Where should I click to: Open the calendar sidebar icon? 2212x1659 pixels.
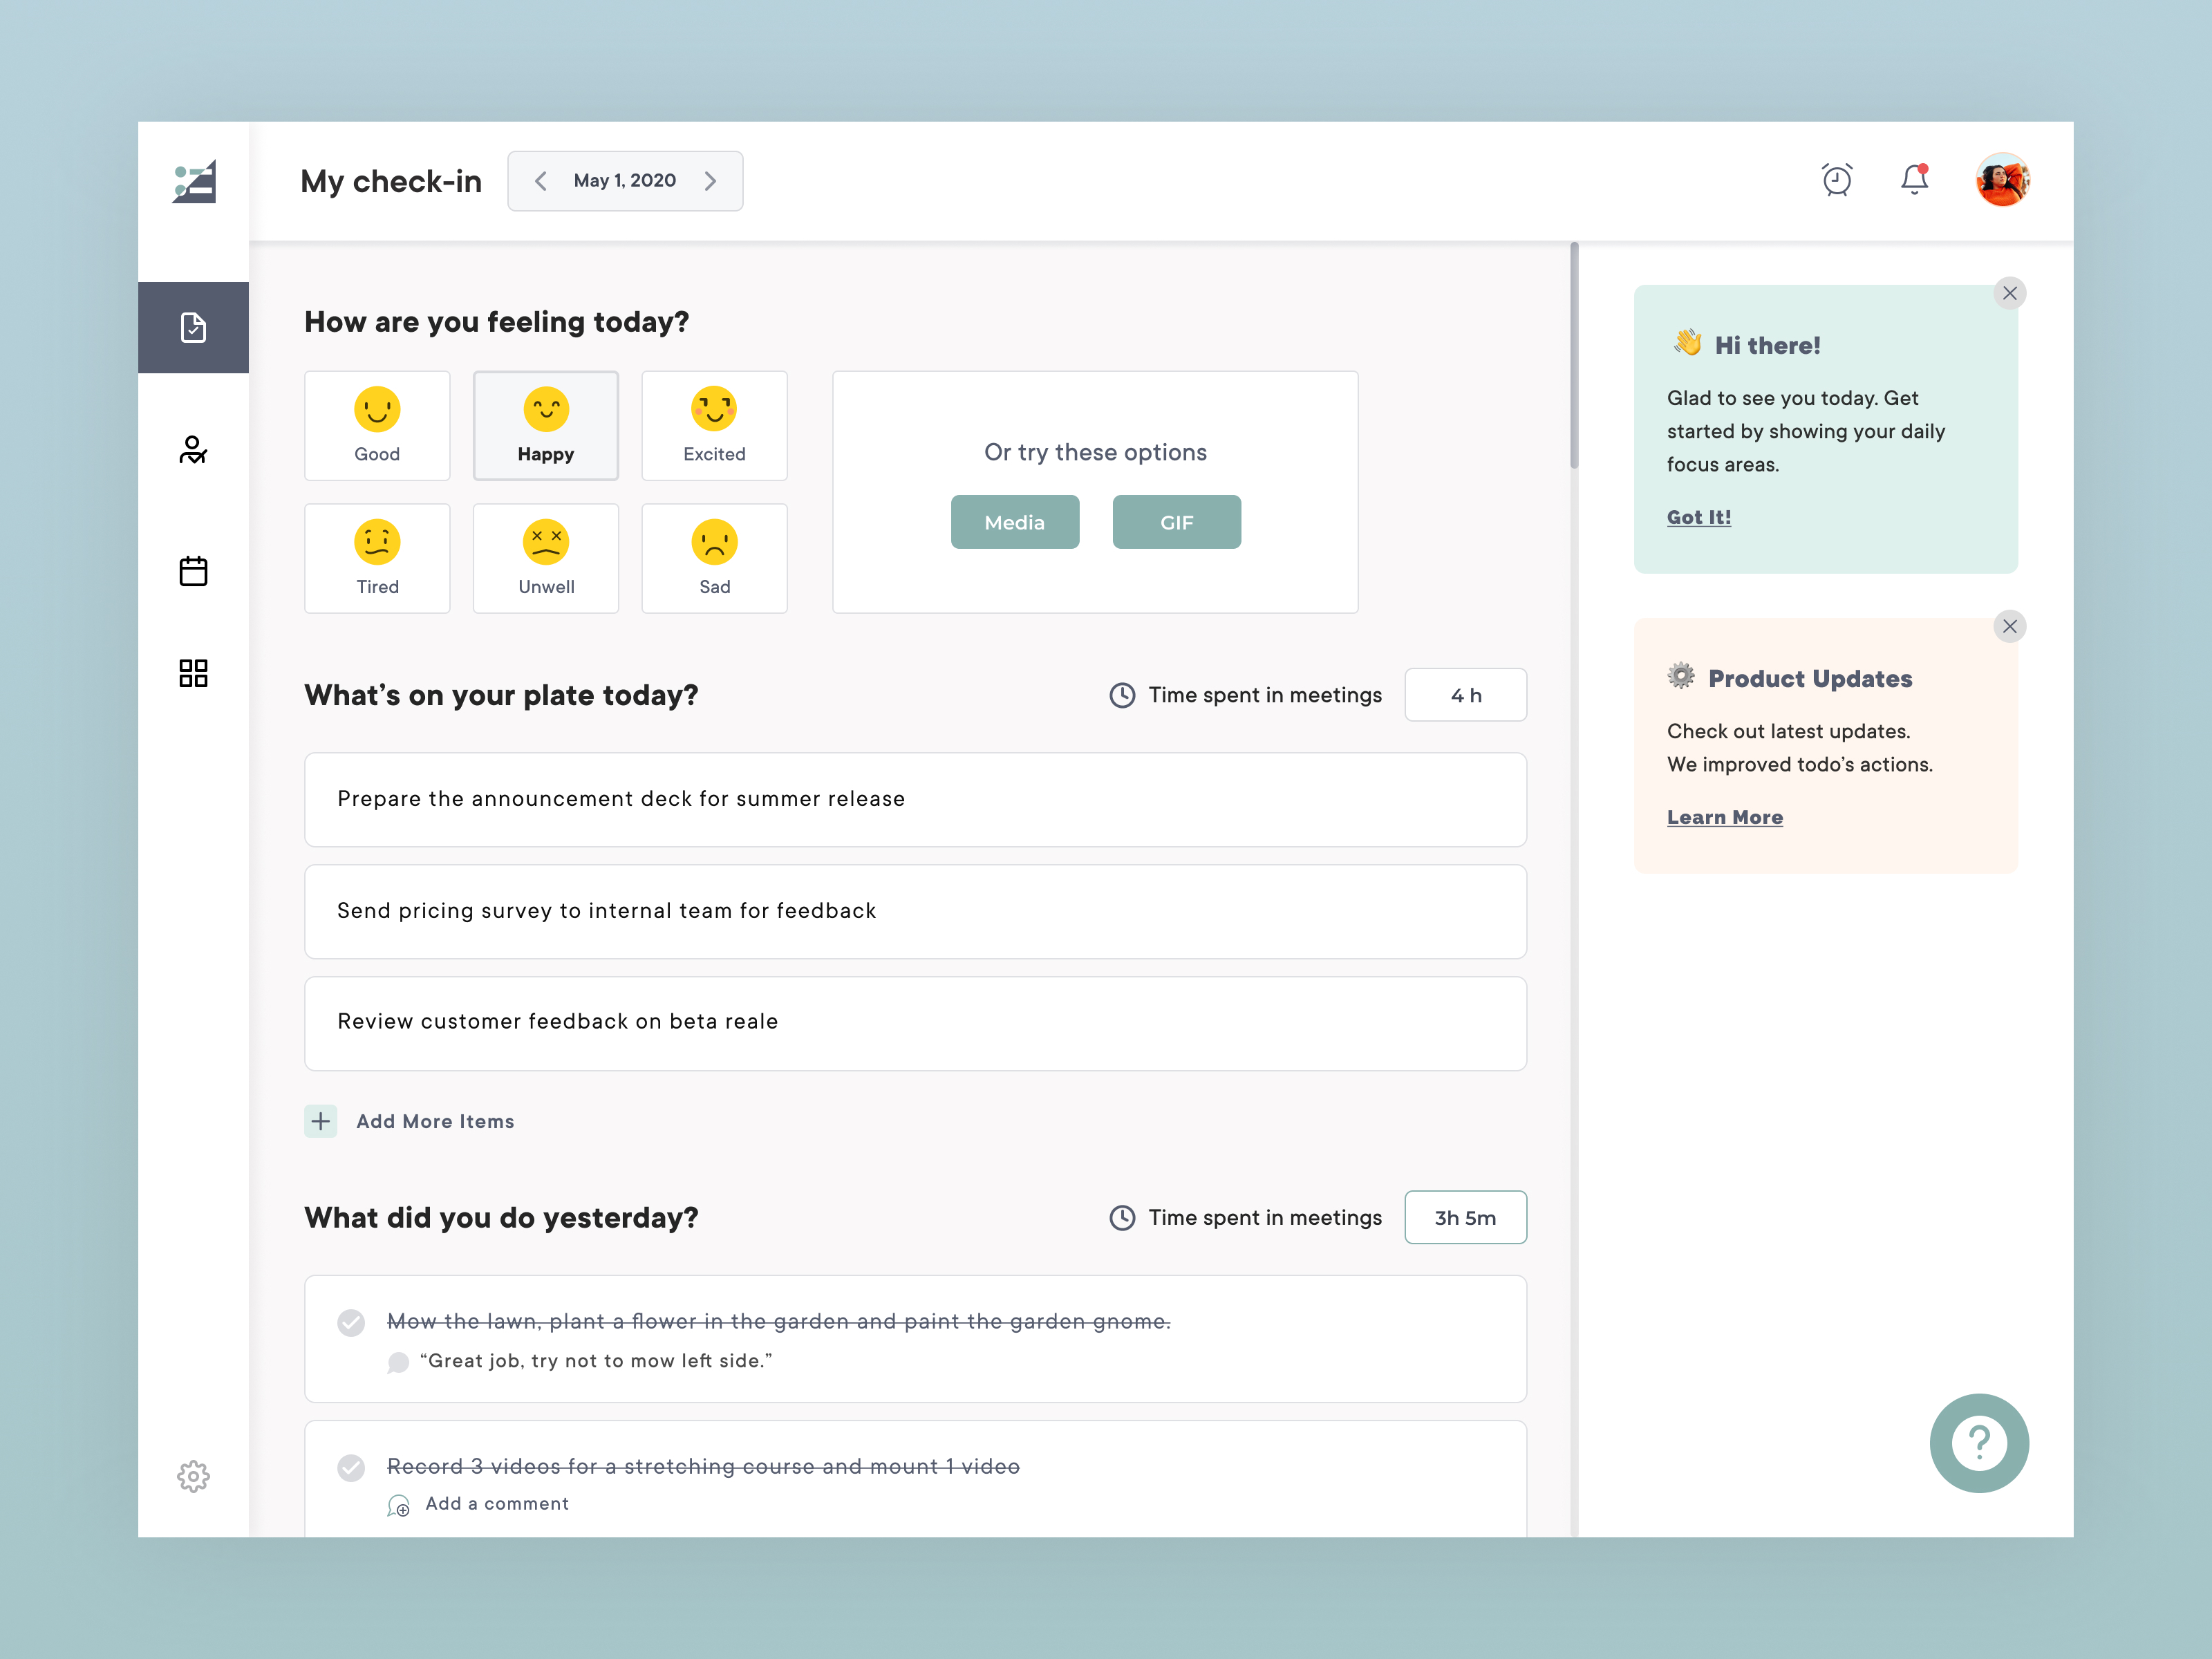point(193,571)
